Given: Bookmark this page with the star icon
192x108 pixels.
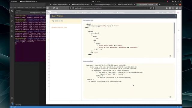Looking at the screenshot, I should point(153,8).
